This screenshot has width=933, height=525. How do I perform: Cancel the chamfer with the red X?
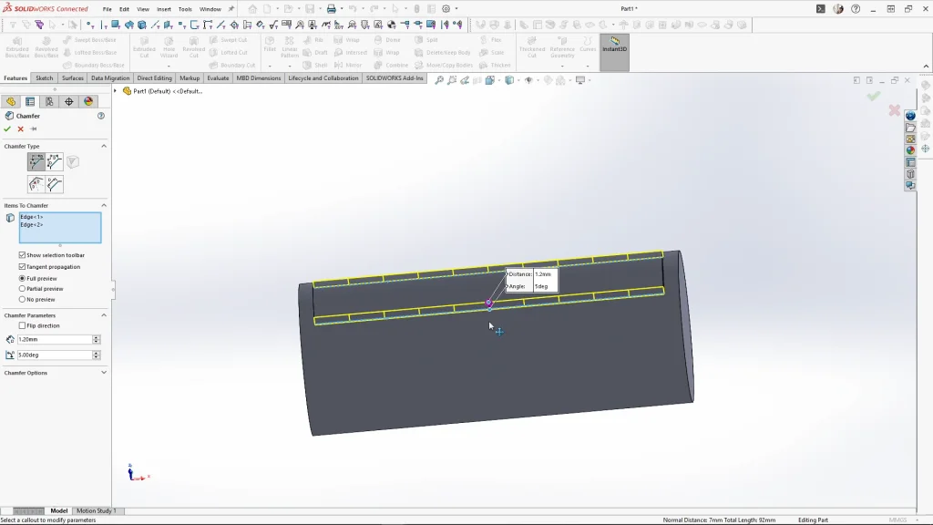pos(20,129)
